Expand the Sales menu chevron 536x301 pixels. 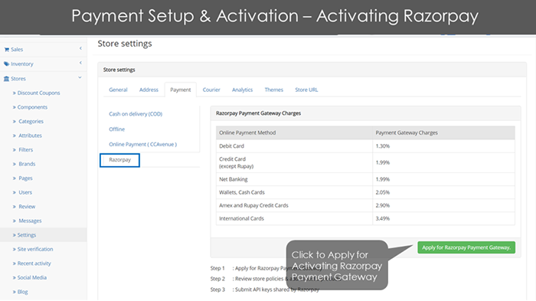point(80,48)
